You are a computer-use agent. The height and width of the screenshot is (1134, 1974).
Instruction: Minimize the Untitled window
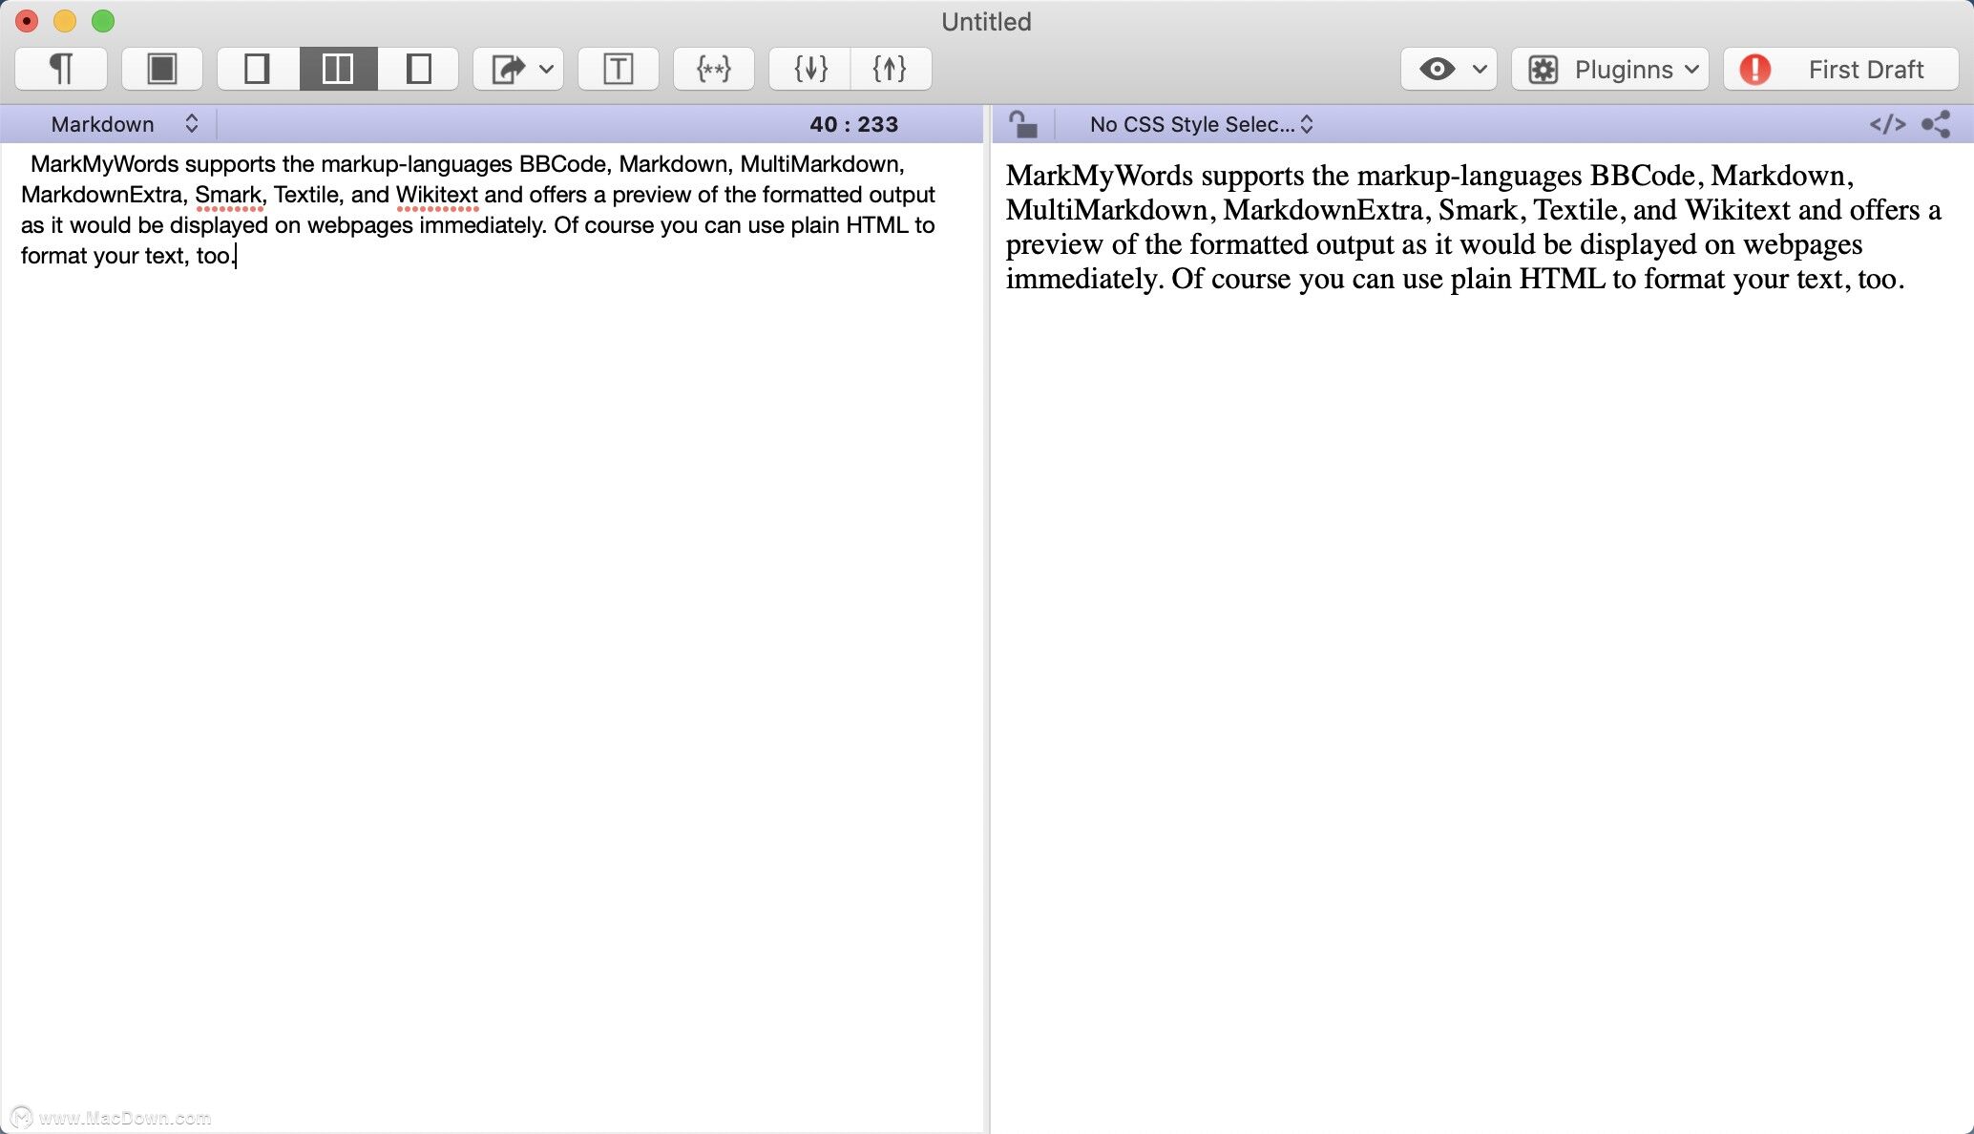pos(65,20)
